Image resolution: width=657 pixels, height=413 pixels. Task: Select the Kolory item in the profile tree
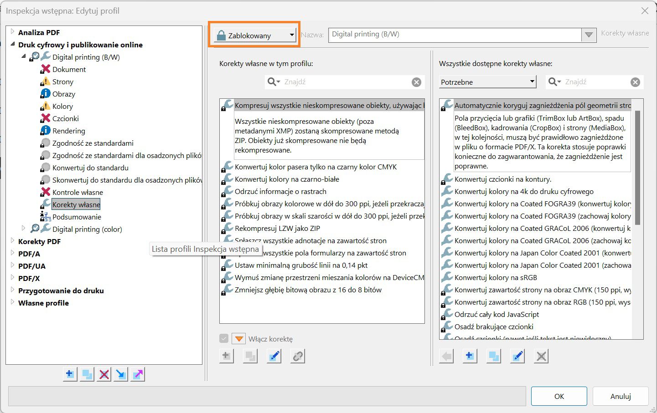[x=62, y=106]
